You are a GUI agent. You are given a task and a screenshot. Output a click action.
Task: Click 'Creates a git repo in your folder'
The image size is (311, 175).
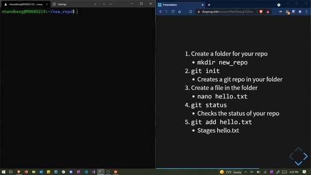(240, 79)
